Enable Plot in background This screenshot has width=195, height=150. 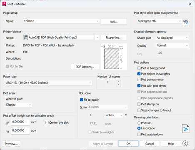[139, 68]
